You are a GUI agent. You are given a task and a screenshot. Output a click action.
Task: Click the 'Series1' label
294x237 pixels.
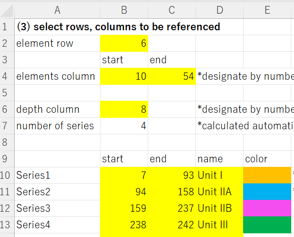tap(57, 175)
